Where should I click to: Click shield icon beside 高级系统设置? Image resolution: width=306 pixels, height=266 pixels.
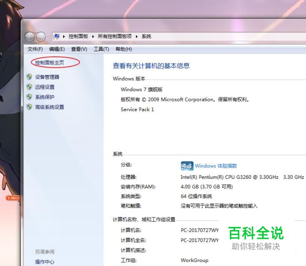pos(29,107)
